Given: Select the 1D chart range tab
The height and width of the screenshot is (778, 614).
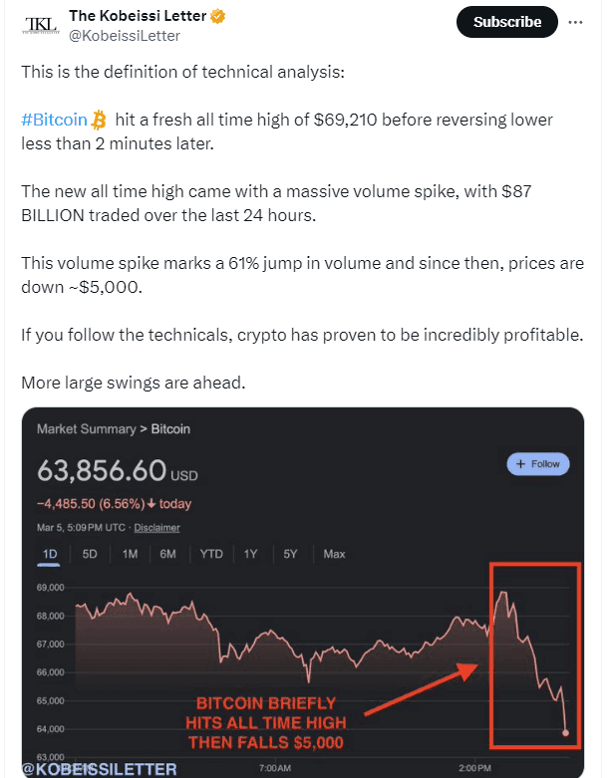Looking at the screenshot, I should click(50, 554).
